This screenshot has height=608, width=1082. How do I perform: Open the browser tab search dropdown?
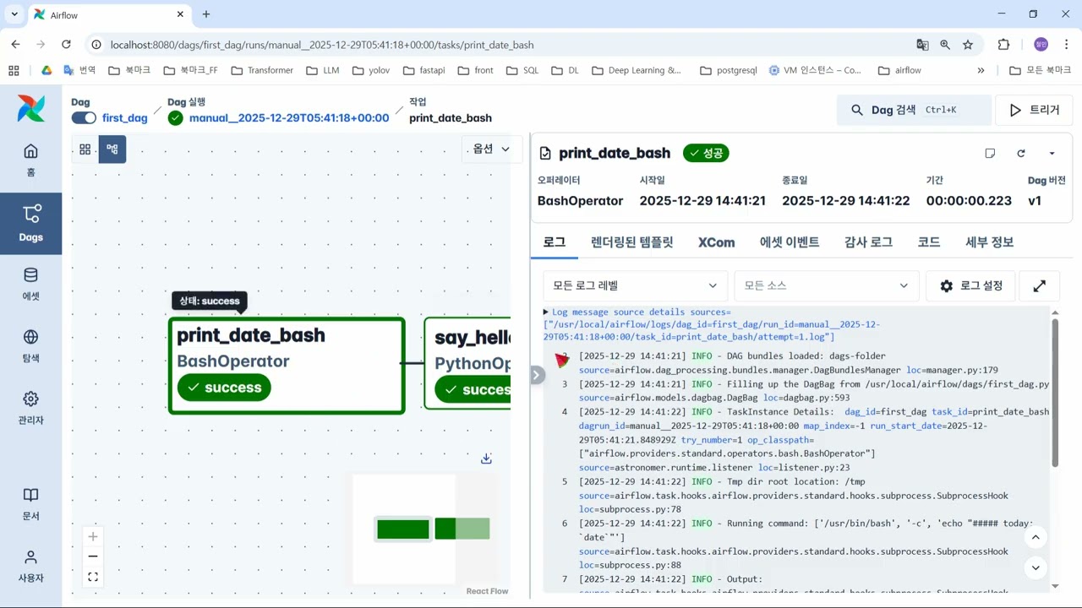click(x=14, y=14)
